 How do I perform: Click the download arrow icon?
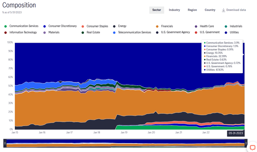[x=223, y=10]
